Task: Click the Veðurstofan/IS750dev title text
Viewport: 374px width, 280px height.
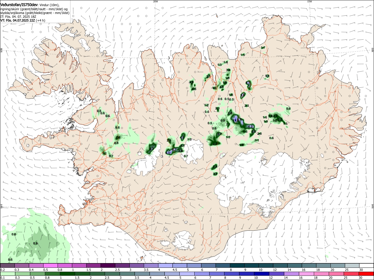Action: 19,5
